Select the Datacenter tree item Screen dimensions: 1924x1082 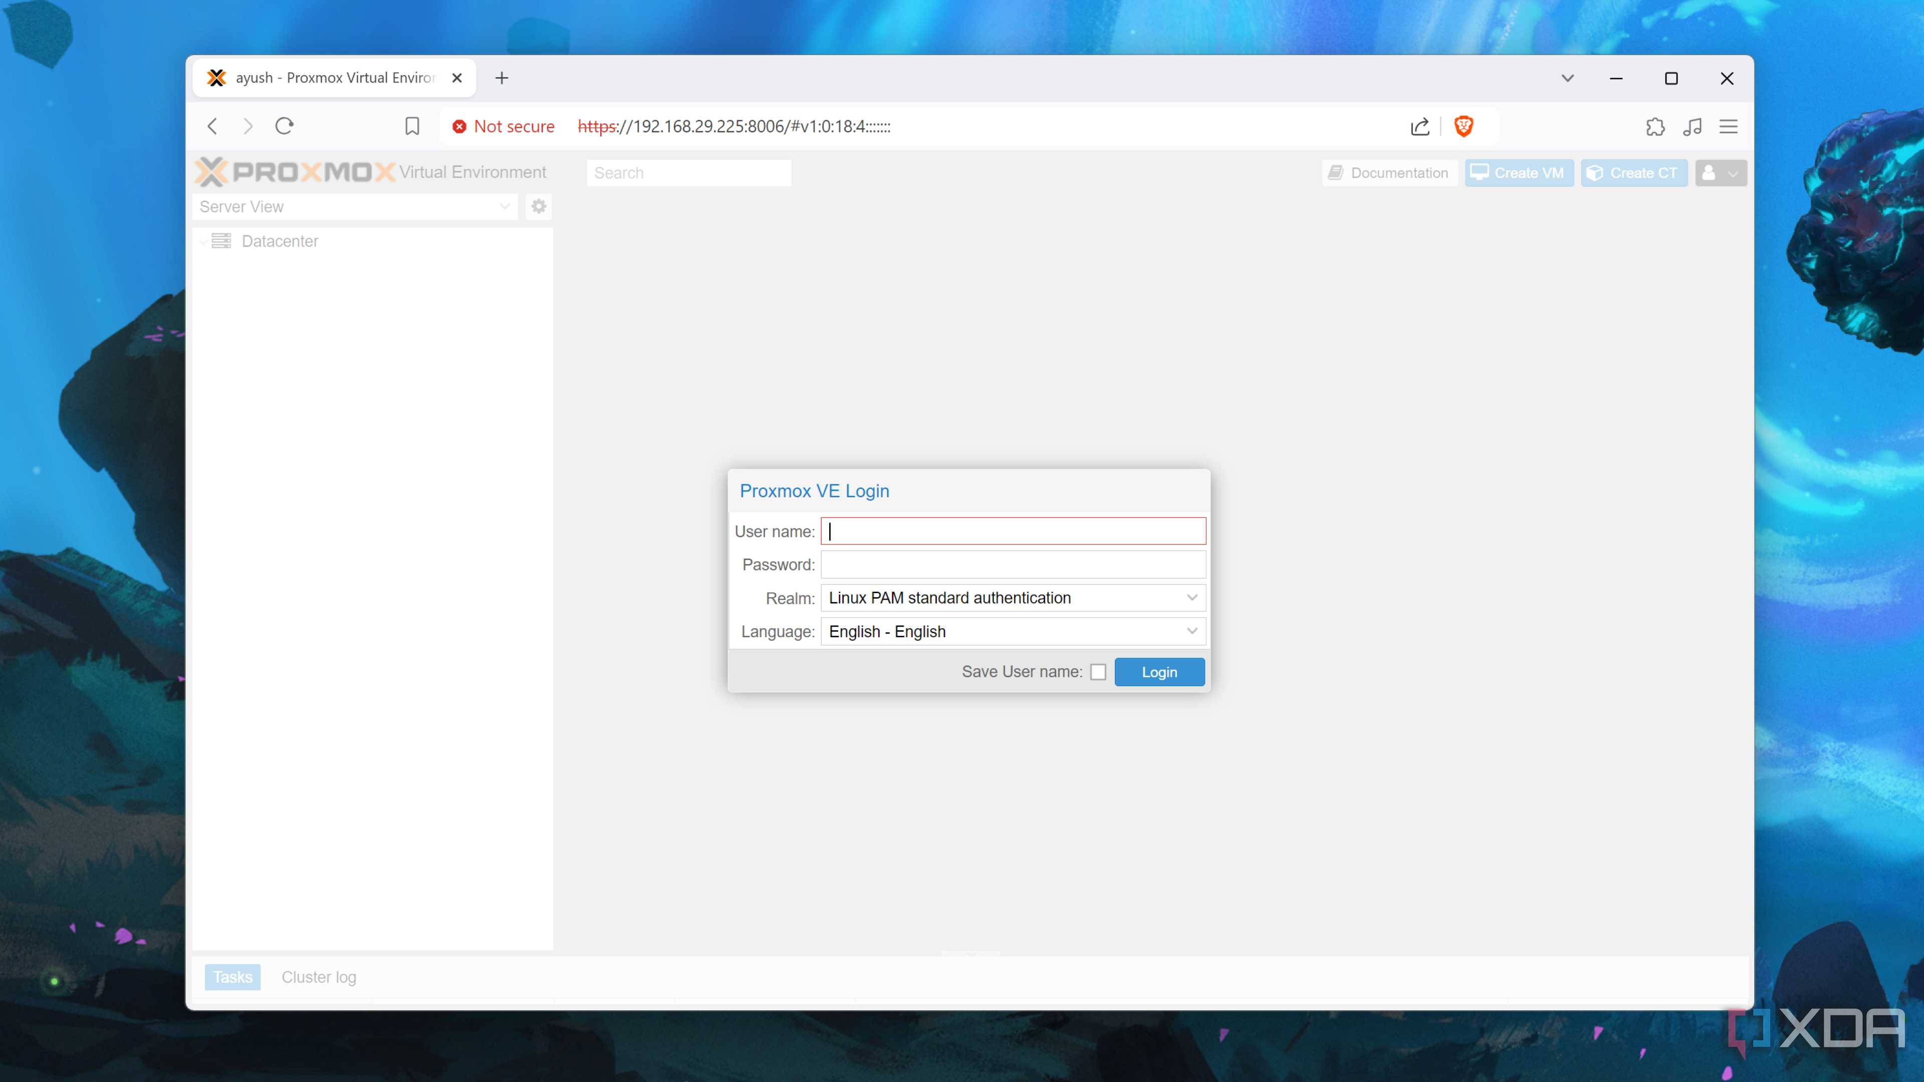point(280,241)
